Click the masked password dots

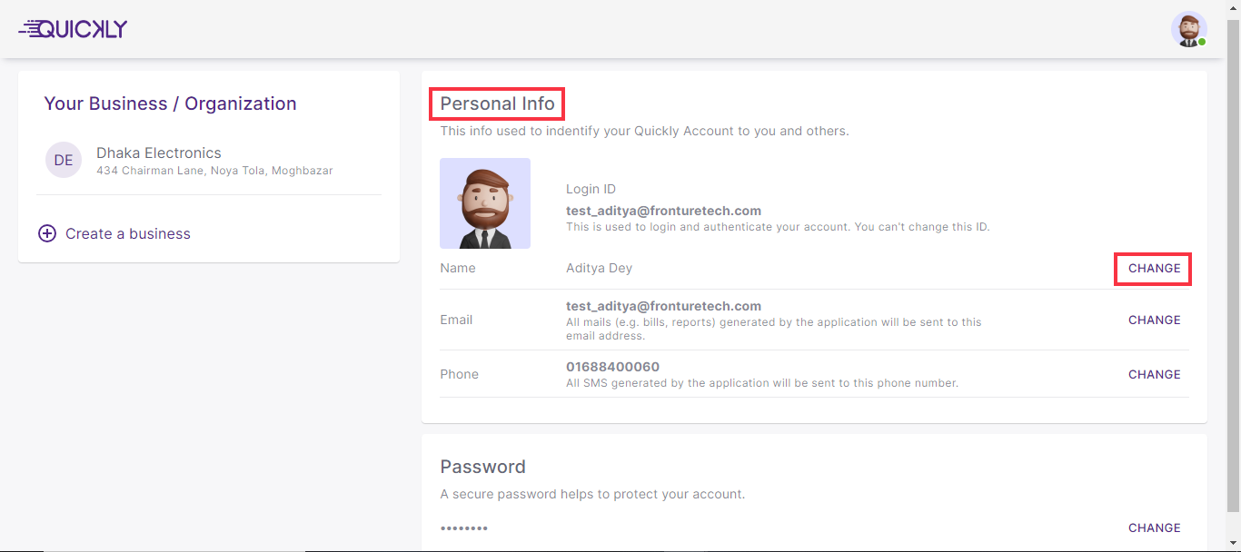(x=464, y=527)
